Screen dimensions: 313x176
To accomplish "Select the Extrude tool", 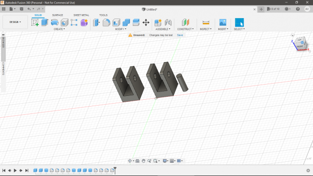I will [45, 22].
